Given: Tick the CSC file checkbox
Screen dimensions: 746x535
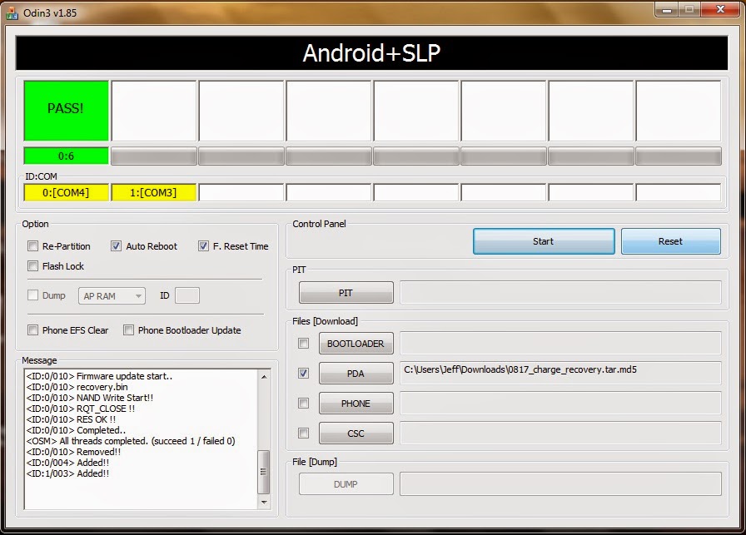Looking at the screenshot, I should (x=303, y=433).
